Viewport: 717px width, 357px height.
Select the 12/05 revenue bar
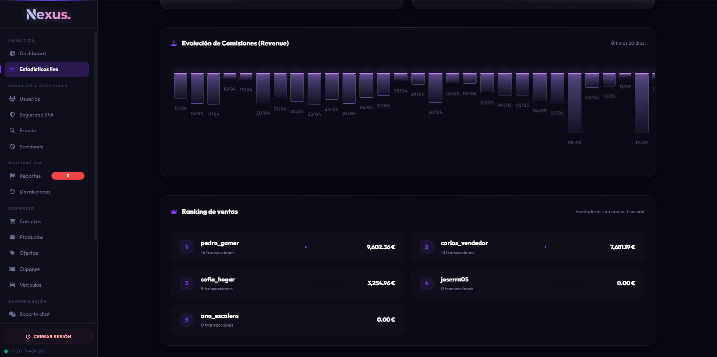tap(642, 103)
